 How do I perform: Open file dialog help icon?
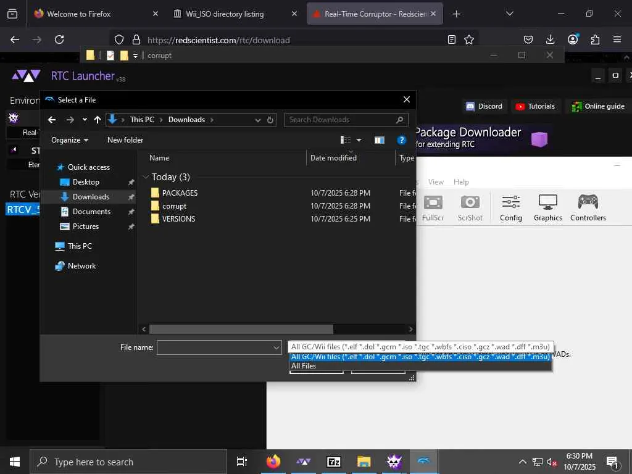[401, 140]
